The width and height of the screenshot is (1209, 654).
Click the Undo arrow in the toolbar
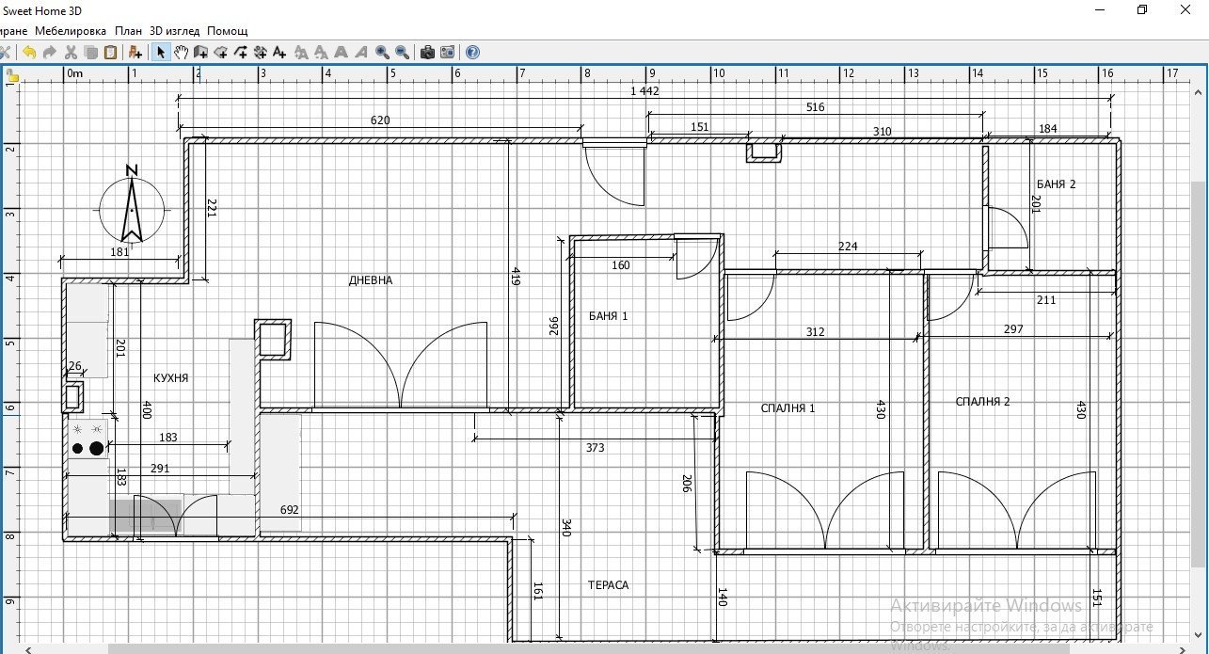coord(29,53)
